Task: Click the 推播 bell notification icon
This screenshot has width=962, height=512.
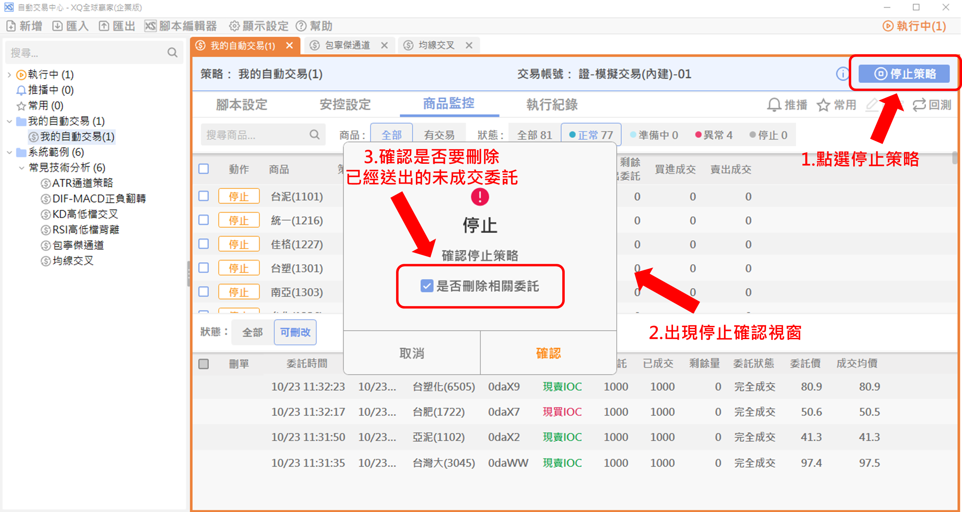Action: point(774,105)
